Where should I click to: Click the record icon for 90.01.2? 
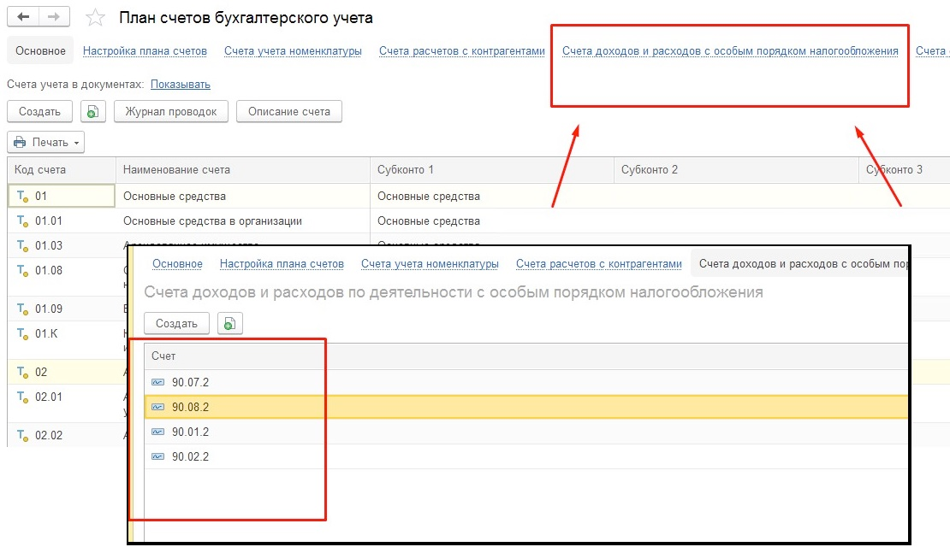(x=158, y=432)
